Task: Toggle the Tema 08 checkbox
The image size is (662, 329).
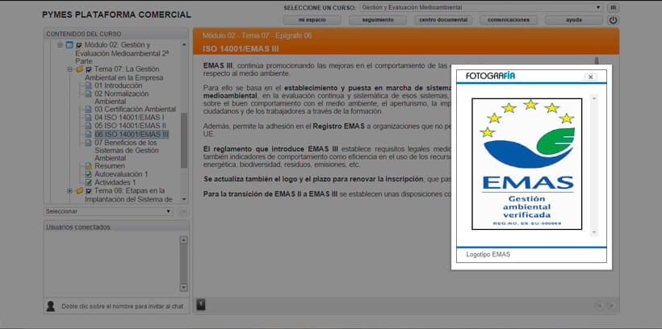Action: pos(88,191)
